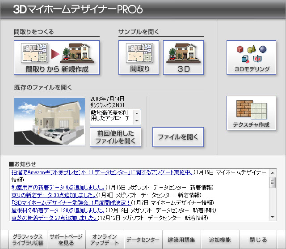The image size is (286, 249).
Task: Click 閉じる to close launcher
Action: [x=258, y=240]
